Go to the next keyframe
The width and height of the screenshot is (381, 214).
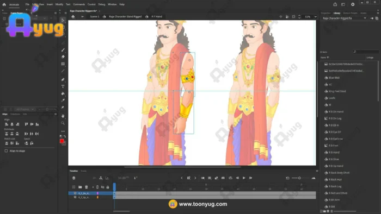click(x=195, y=178)
